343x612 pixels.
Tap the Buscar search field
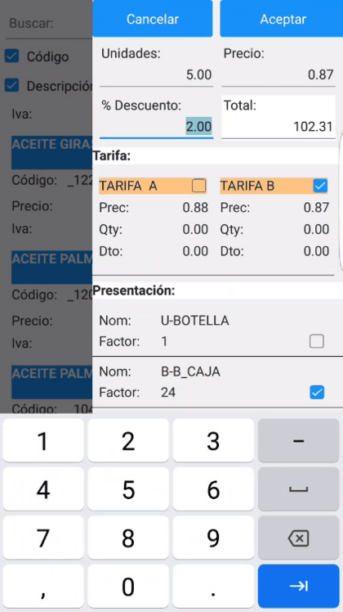[49, 24]
